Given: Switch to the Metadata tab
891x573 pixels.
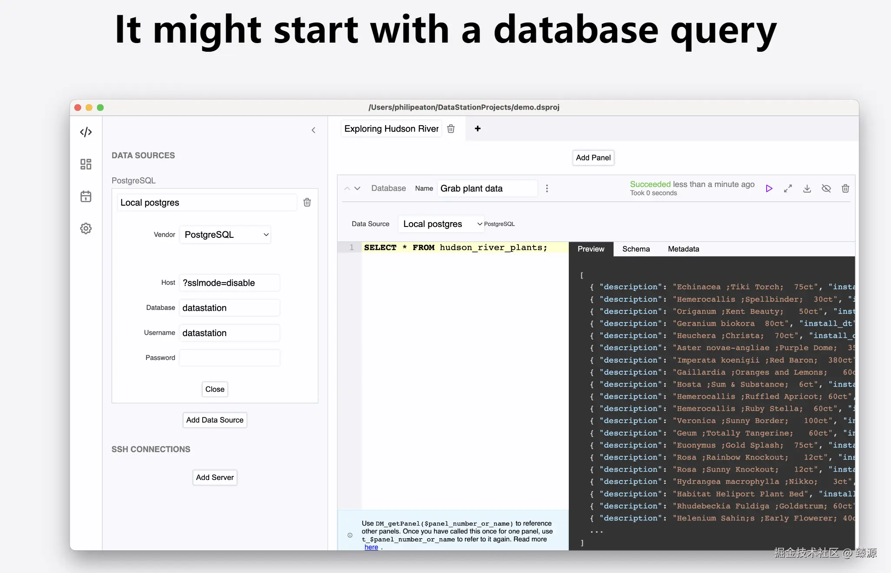Looking at the screenshot, I should pyautogui.click(x=683, y=249).
